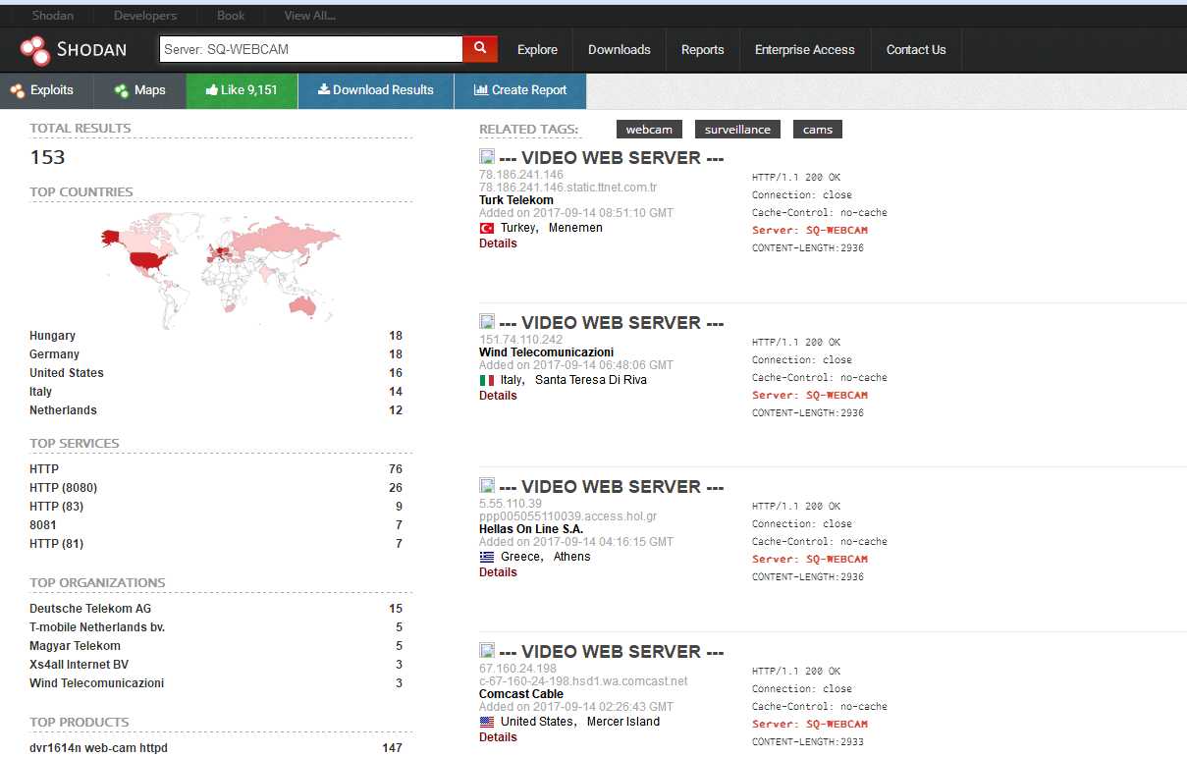Image resolution: width=1187 pixels, height=757 pixels.
Task: Click the thumbnail icon of 67.160.24.198 result
Action: click(x=487, y=651)
